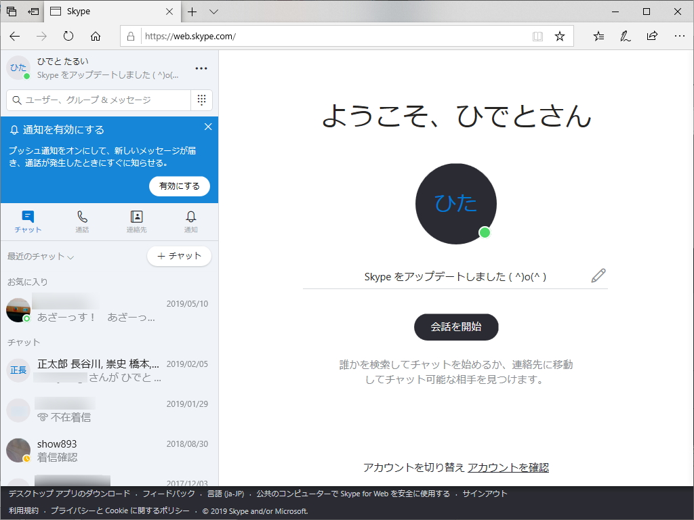
Task: Add web.skype.com to favorites via star icon
Action: pyautogui.click(x=560, y=36)
